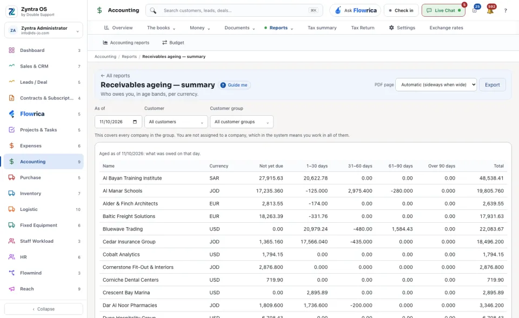Click the Logistic truck icon

(11, 209)
